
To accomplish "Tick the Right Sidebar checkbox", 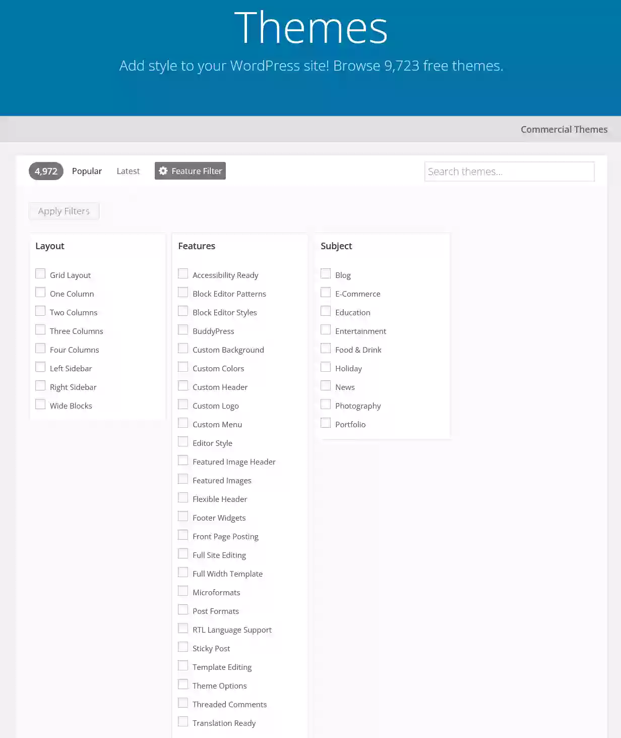I will coord(40,385).
